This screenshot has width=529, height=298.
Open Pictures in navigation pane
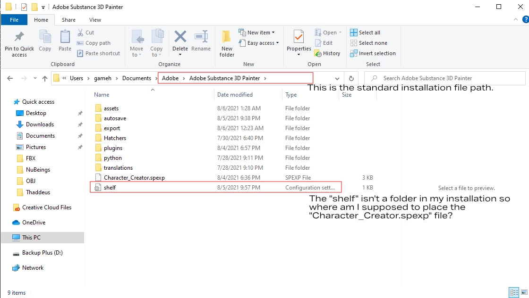pyautogui.click(x=36, y=147)
